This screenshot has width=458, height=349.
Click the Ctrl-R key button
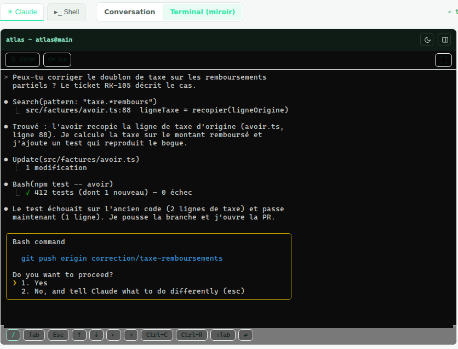(192, 335)
